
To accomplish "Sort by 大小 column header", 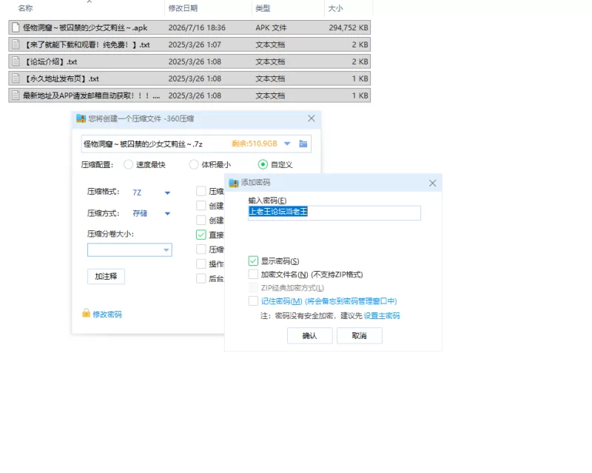I will point(335,8).
